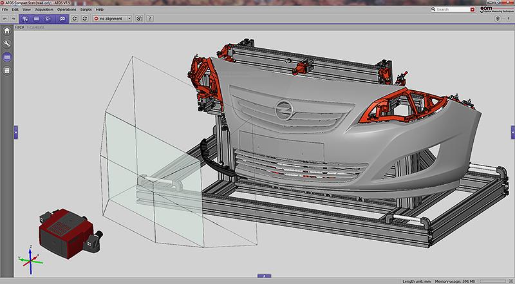Open the Scripts menu

click(x=86, y=10)
